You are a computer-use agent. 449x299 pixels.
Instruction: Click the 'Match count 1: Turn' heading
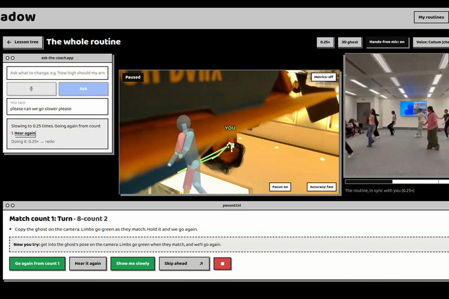(41, 219)
